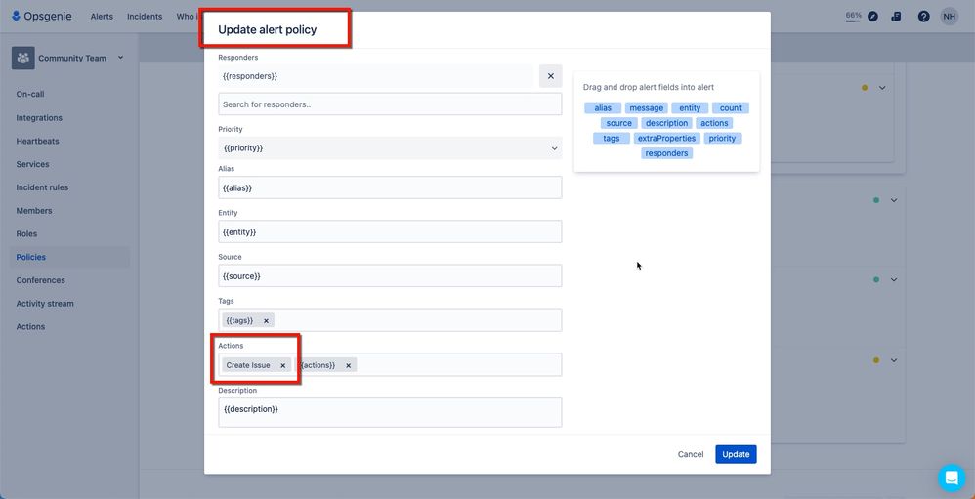Go to On-call in sidebar
This screenshot has height=499, width=975.
tap(30, 95)
